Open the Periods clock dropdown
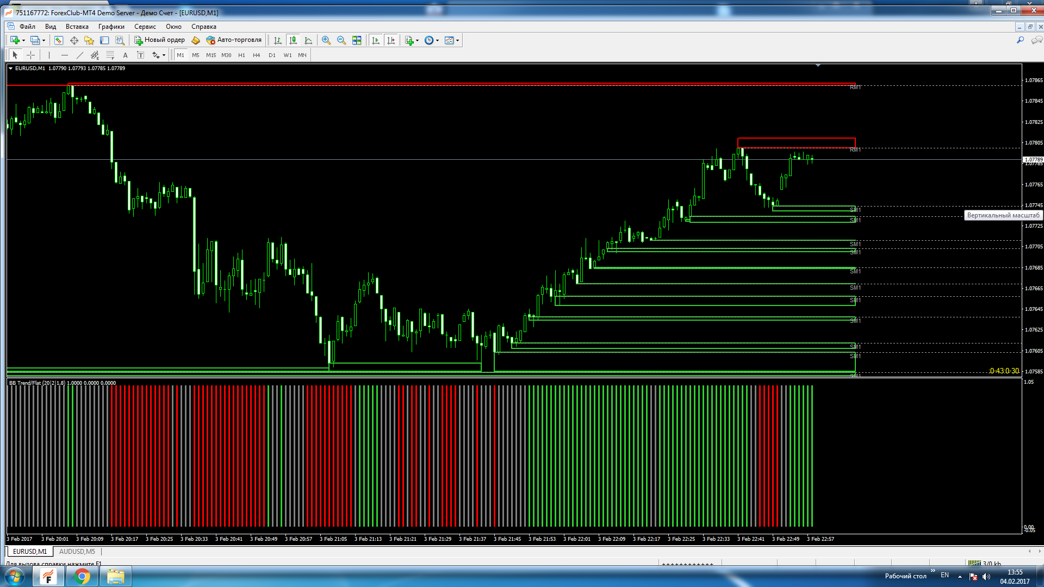Screen dimensions: 1044x587 tap(432, 40)
